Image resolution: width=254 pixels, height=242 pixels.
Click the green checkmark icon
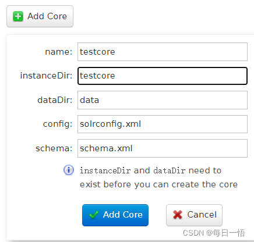pos(94,215)
